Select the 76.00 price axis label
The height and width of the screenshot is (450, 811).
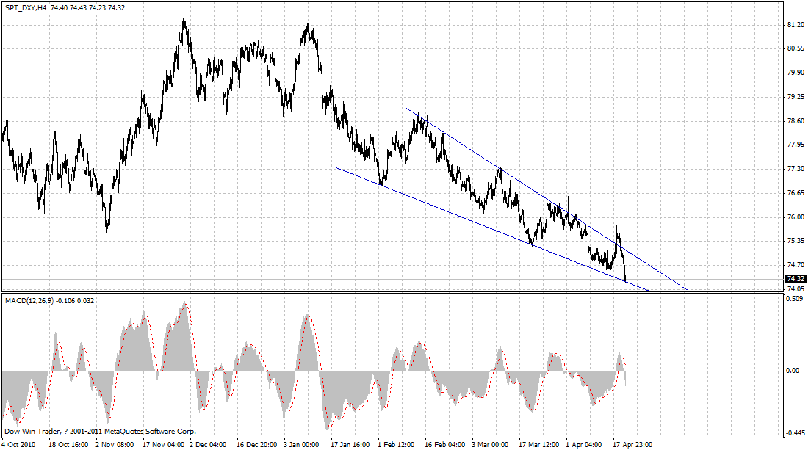(x=796, y=217)
